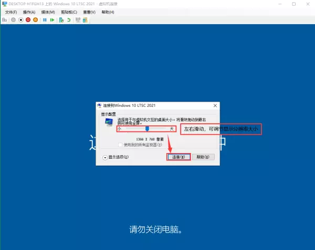
Task: Click the 1366 X 768 像素 resolution text
Action: [x=150, y=139]
